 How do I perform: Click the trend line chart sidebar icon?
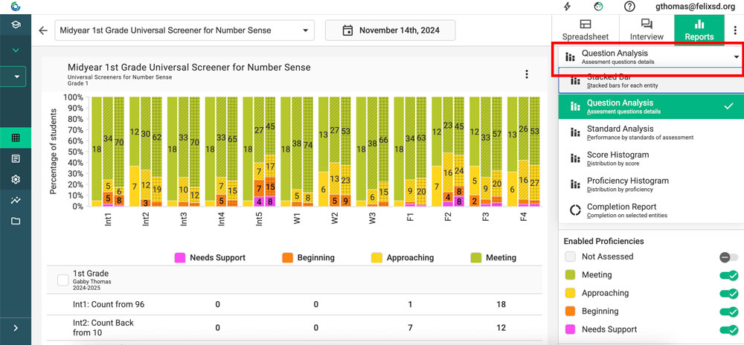(16, 200)
